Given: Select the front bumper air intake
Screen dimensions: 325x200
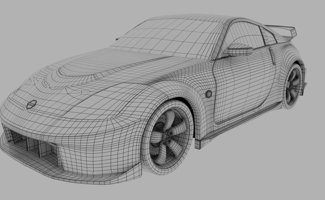Looking at the screenshot, I should [33, 144].
